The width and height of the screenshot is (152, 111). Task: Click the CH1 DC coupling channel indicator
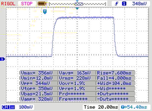pos(8,107)
